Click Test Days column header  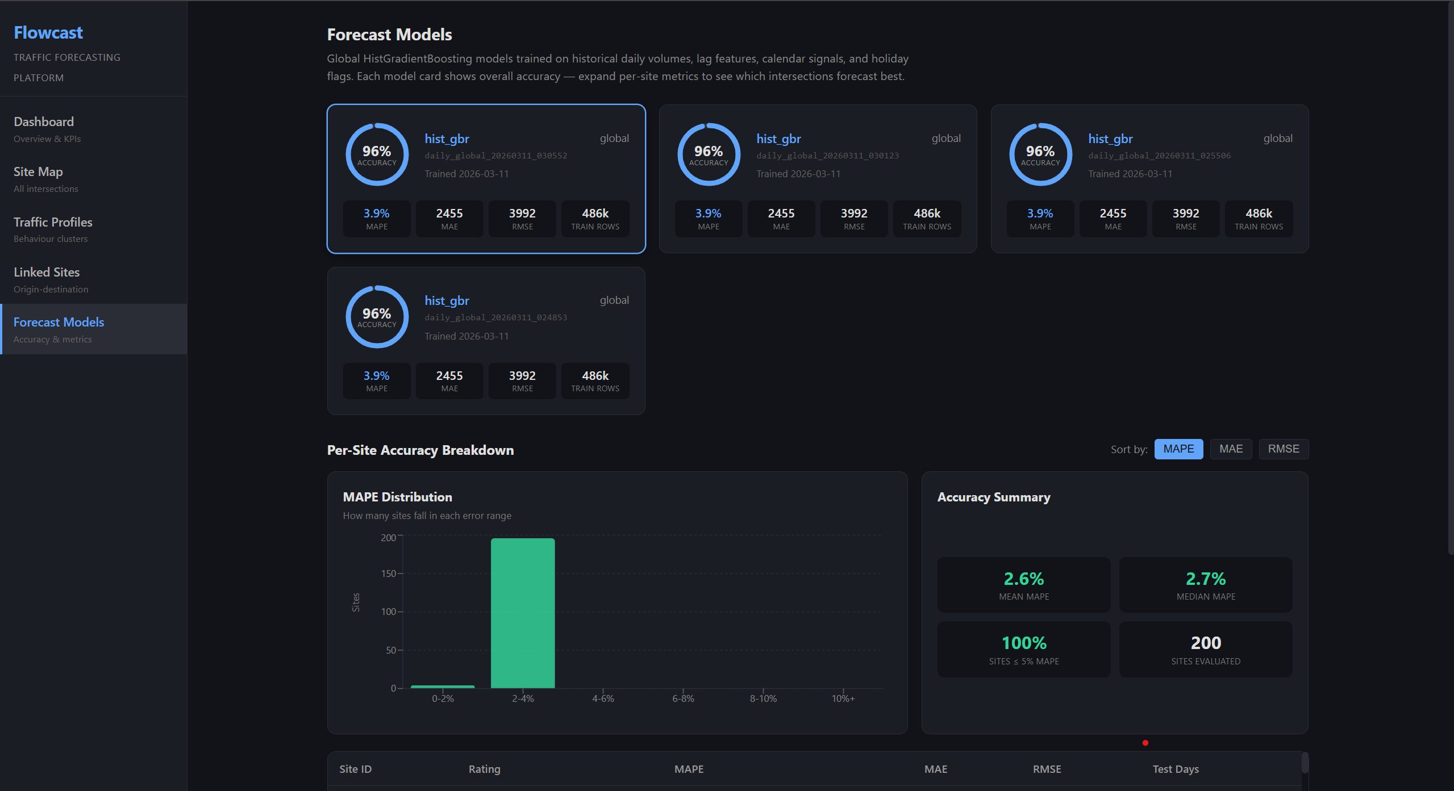1176,769
